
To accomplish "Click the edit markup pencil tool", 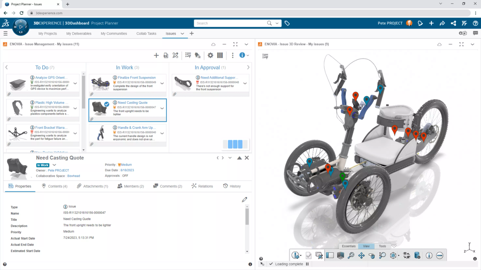I will [x=319, y=255].
